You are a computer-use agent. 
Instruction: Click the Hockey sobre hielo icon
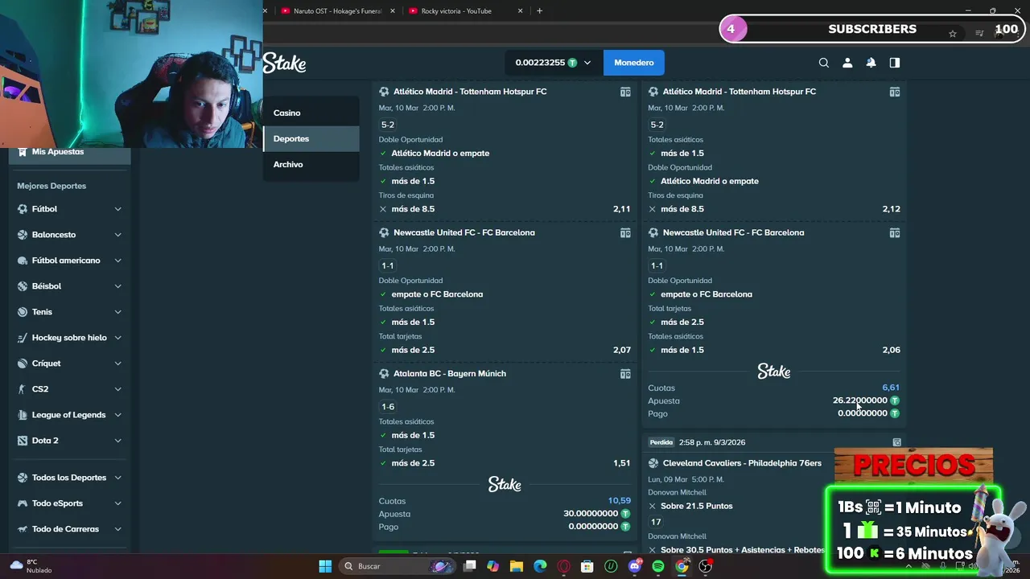click(x=23, y=338)
